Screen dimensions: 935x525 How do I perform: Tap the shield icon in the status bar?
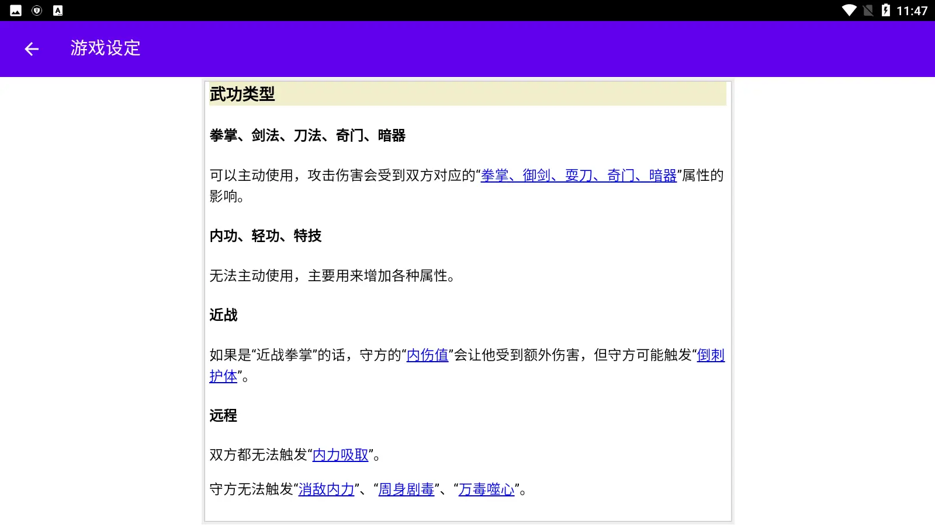click(37, 10)
